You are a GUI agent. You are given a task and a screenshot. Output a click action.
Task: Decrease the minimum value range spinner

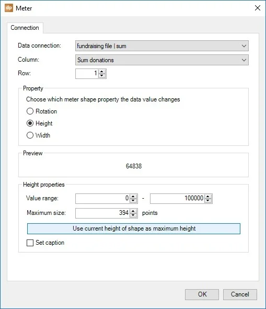pos(133,201)
